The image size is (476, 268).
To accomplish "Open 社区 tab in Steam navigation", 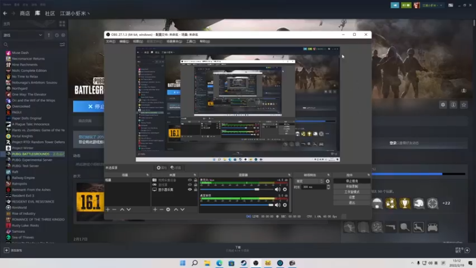I will [x=50, y=13].
